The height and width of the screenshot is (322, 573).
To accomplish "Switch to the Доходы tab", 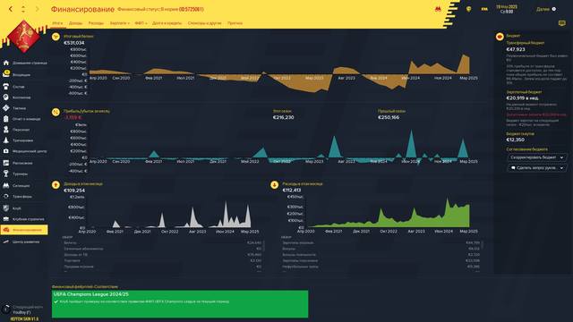I will pos(75,23).
